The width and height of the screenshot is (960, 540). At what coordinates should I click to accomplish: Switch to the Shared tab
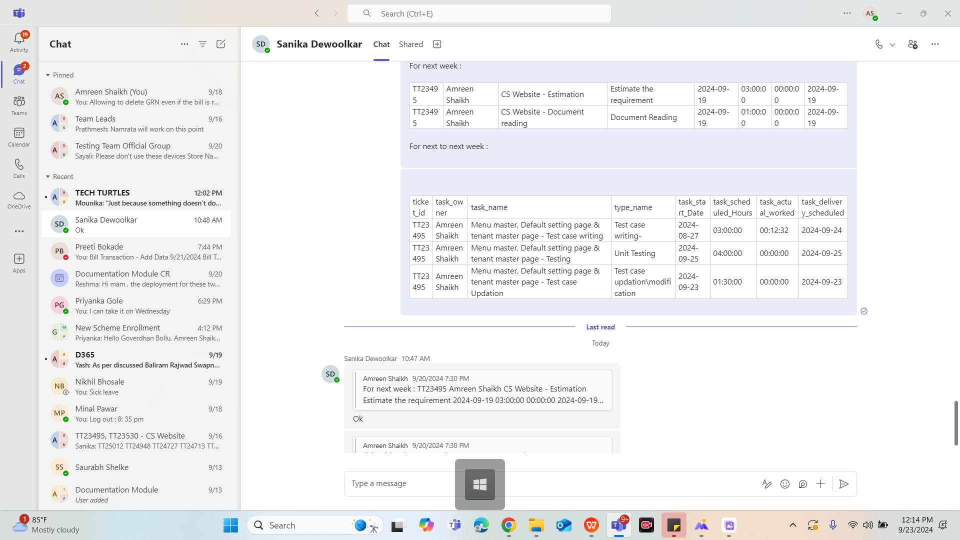coord(411,44)
